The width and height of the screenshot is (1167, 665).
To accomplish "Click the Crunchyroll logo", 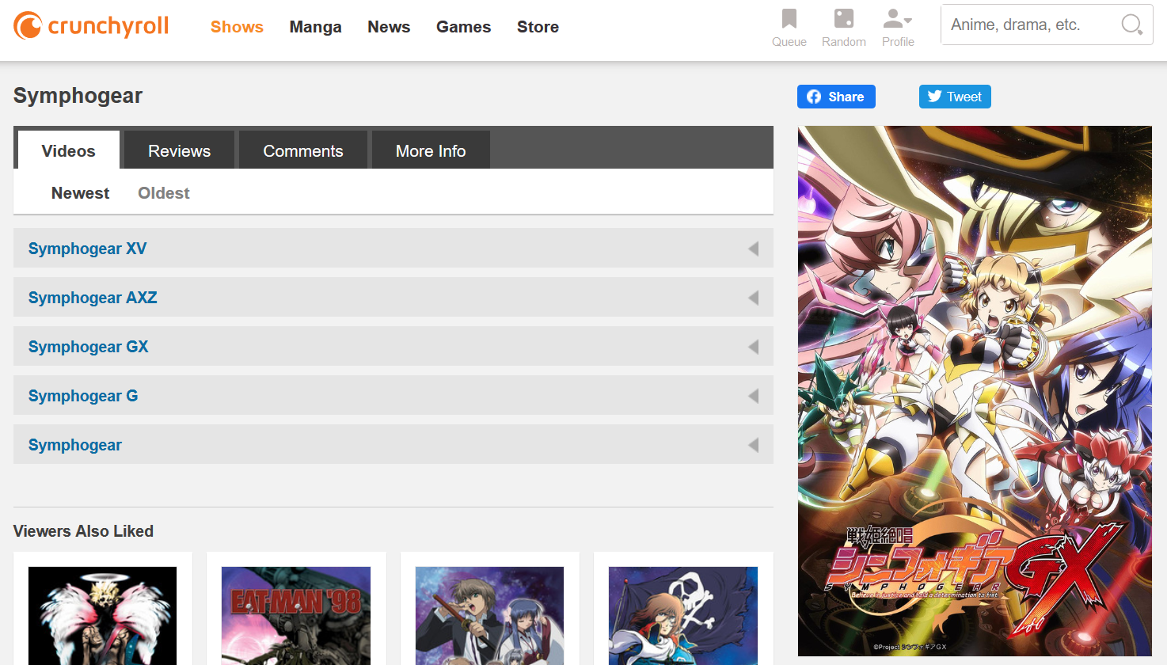I will (91, 26).
